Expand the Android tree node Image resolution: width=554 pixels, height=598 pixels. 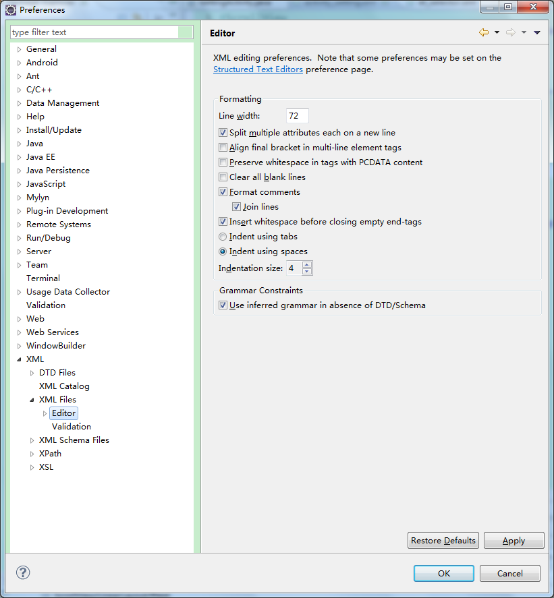click(x=19, y=63)
